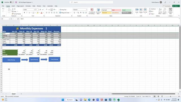This screenshot has width=181, height=102.
Task: Switch to the Data tab
Action: [34, 6]
